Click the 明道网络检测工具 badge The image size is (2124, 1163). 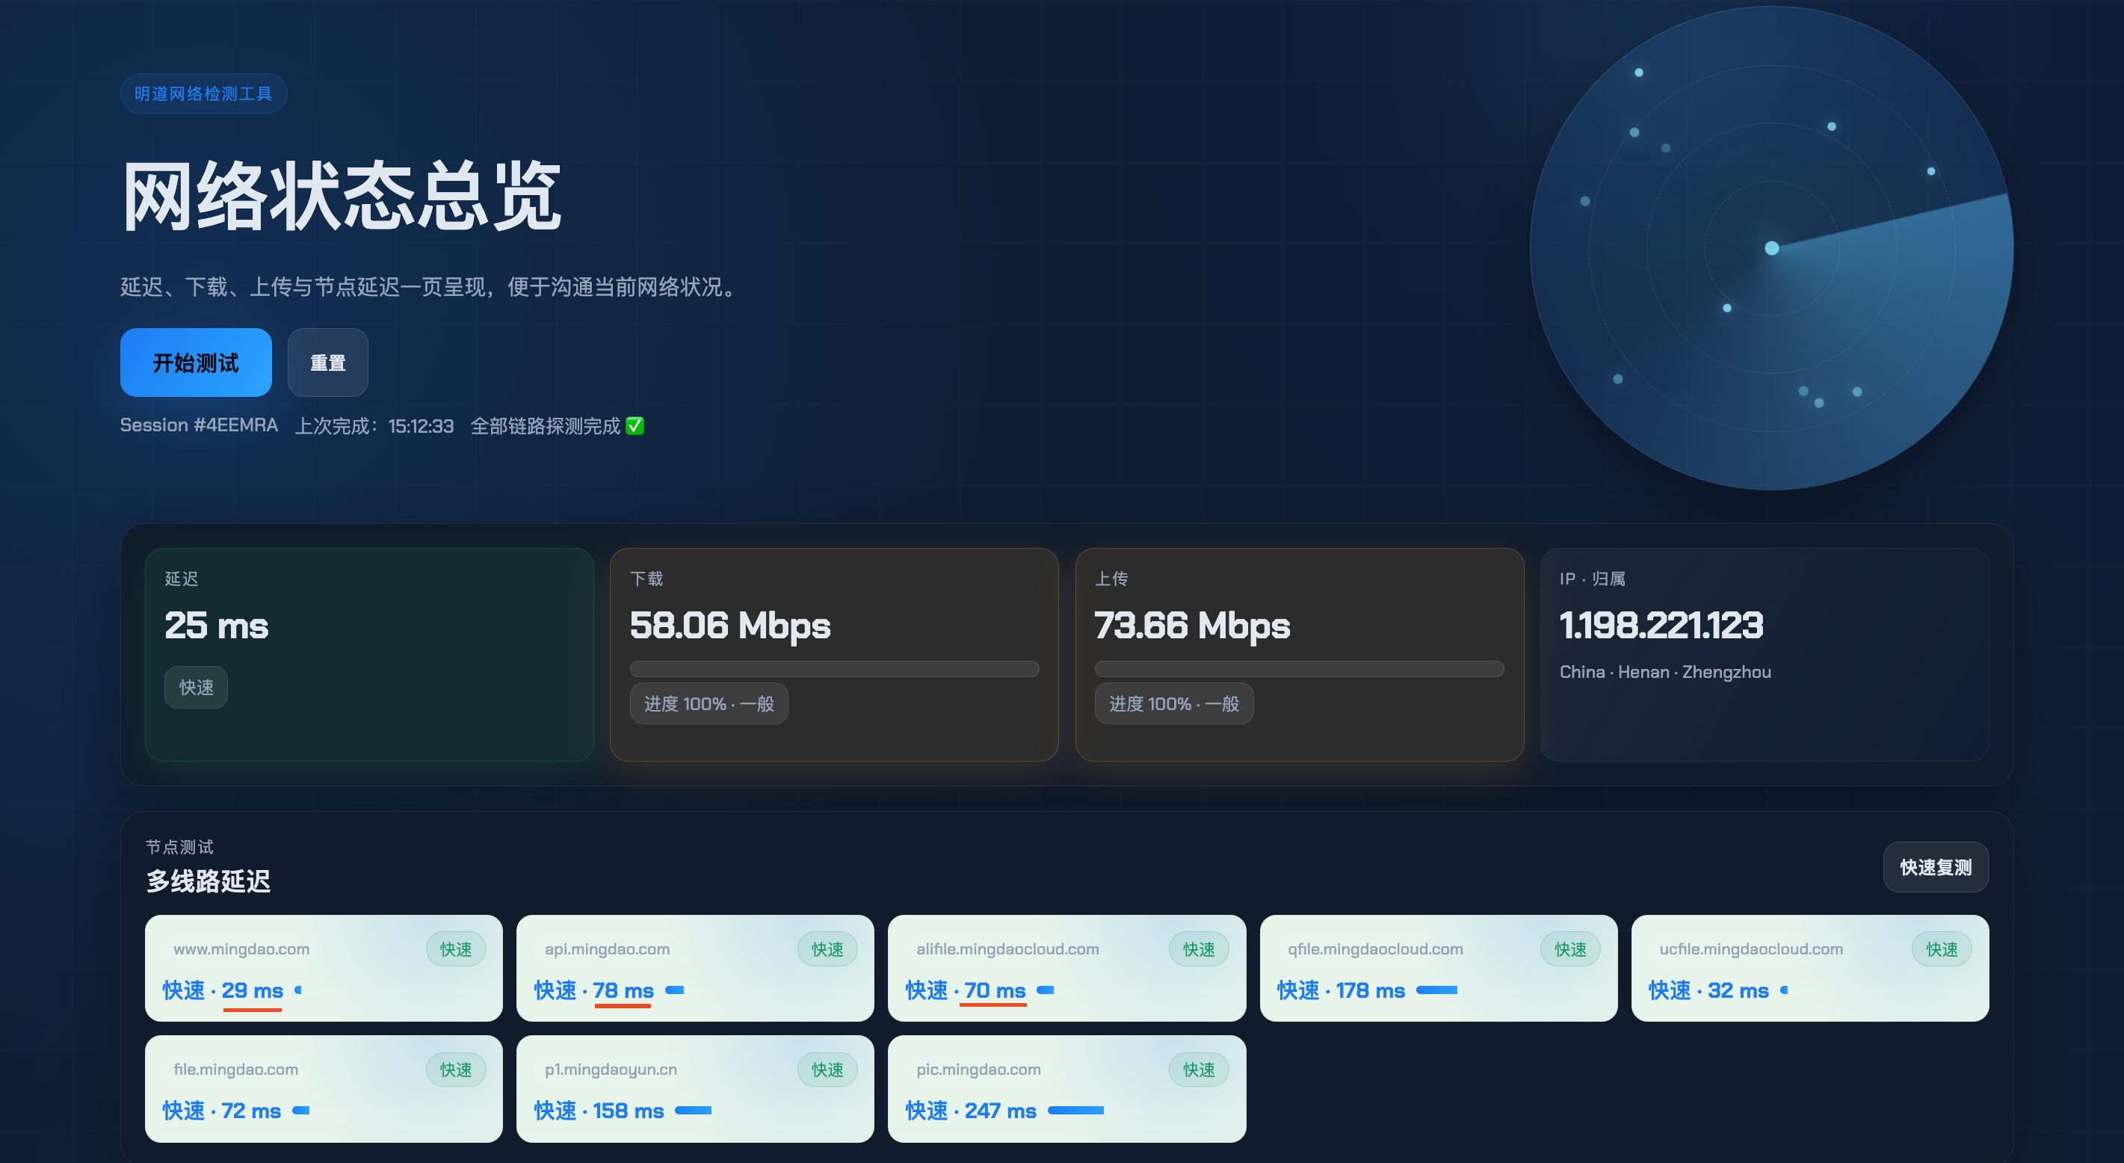pyautogui.click(x=203, y=94)
